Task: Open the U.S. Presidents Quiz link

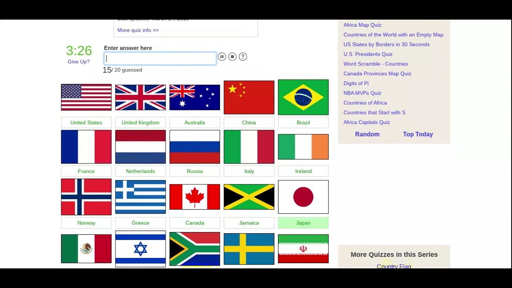Action: pyautogui.click(x=368, y=54)
